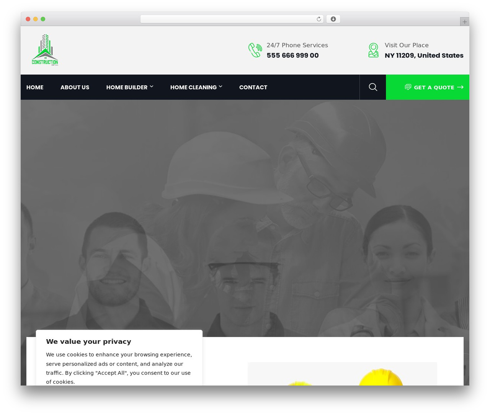Viewport: 490px width, 415px height.
Task: Select Home Cleaning menu item
Action: (x=193, y=87)
